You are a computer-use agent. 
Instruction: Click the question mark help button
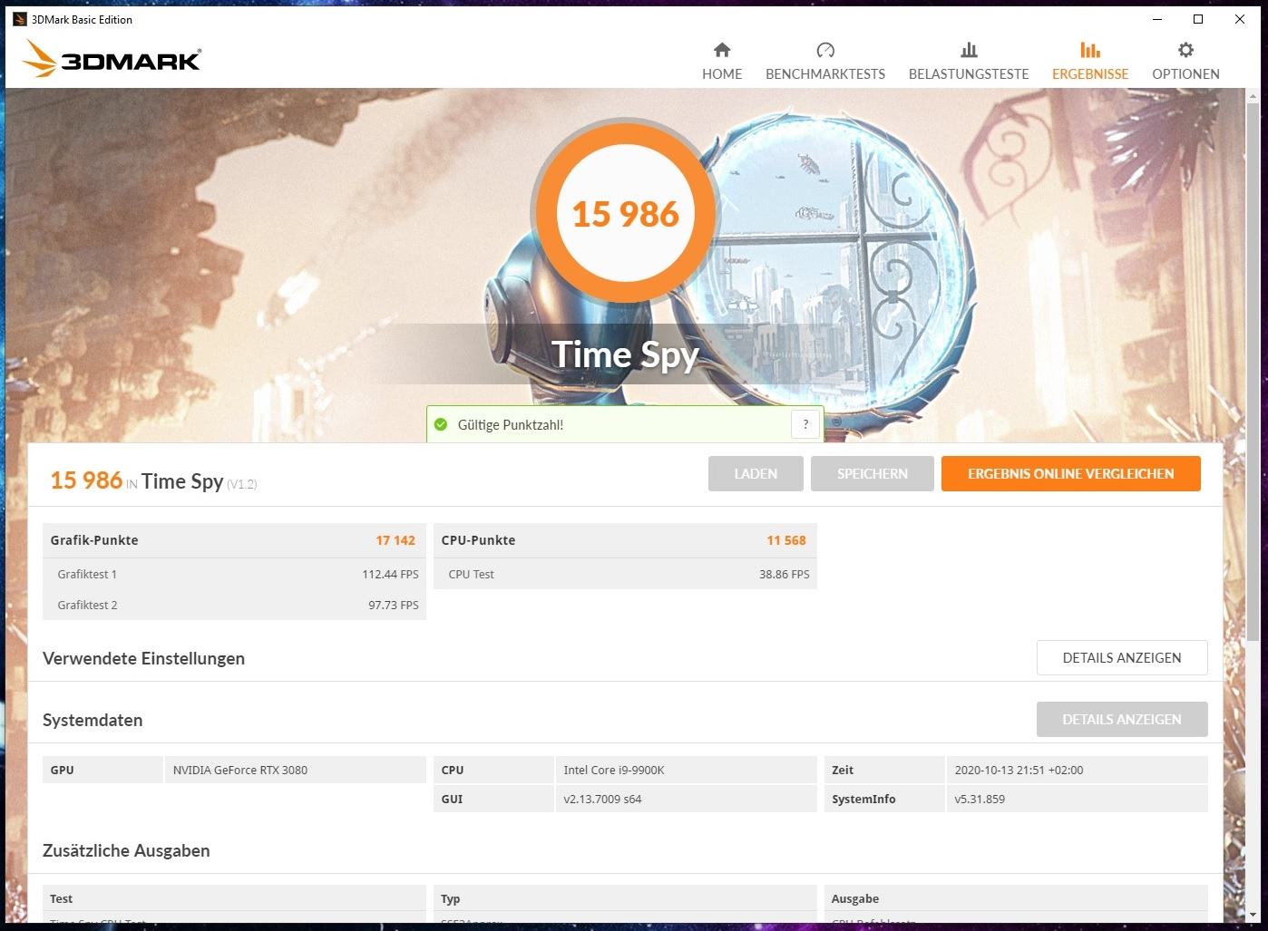805,424
